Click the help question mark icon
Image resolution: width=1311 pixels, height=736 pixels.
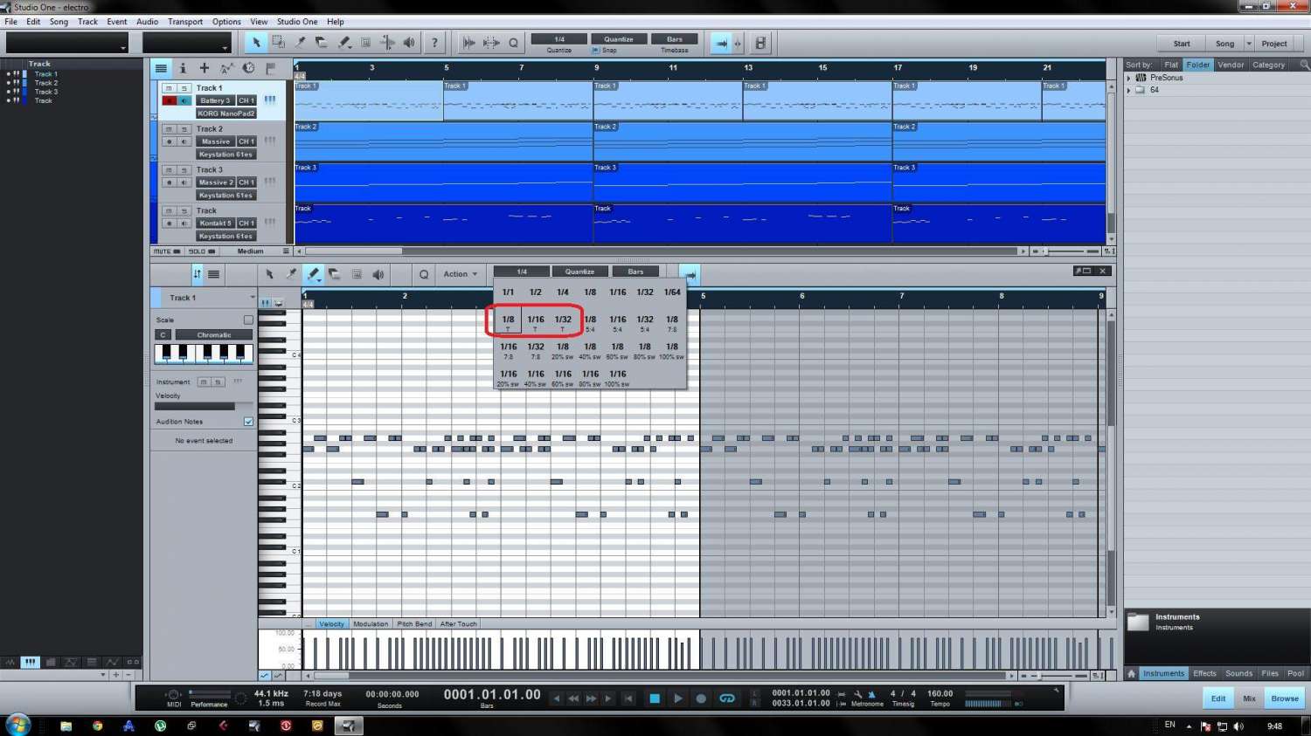pyautogui.click(x=434, y=43)
